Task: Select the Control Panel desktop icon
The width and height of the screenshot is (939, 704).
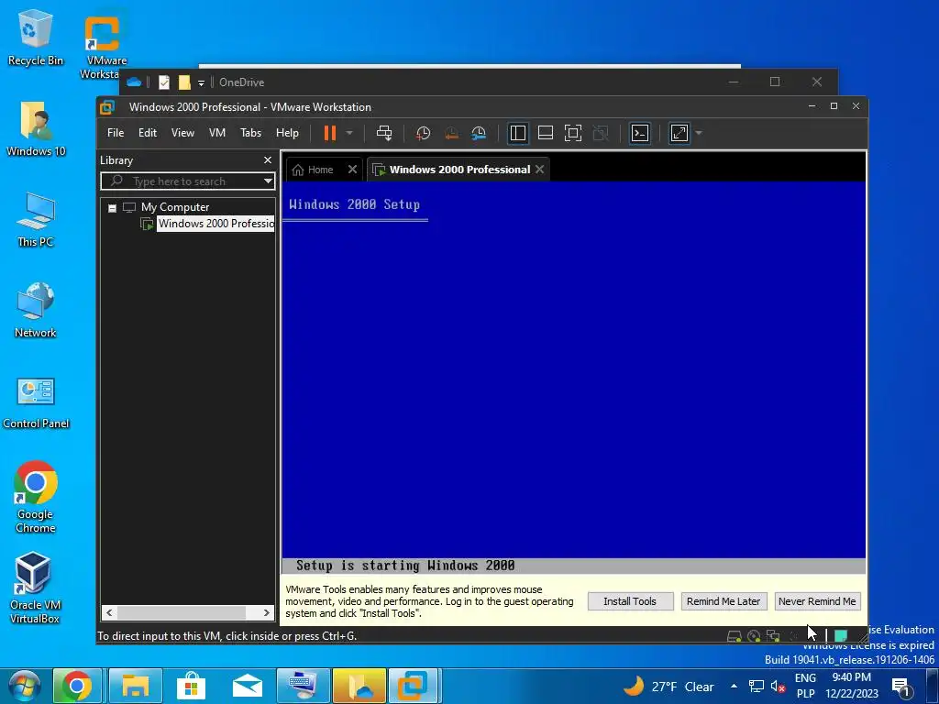Action: coord(36,402)
